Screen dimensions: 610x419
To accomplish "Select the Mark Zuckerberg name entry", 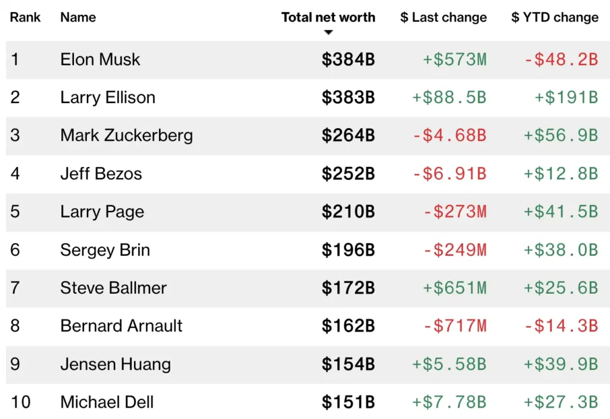I will [126, 135].
